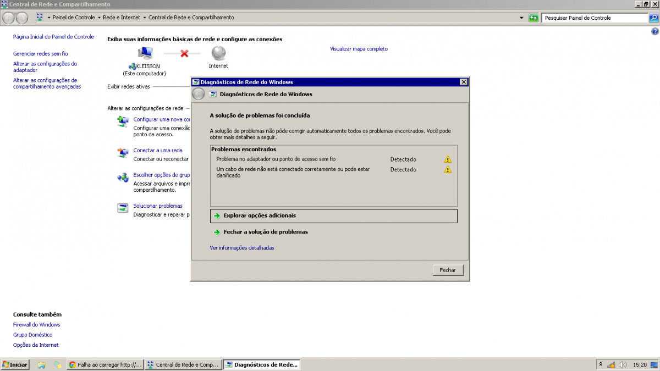Choose 'Fechar a solução de problemas'
The width and height of the screenshot is (660, 371).
coord(266,232)
